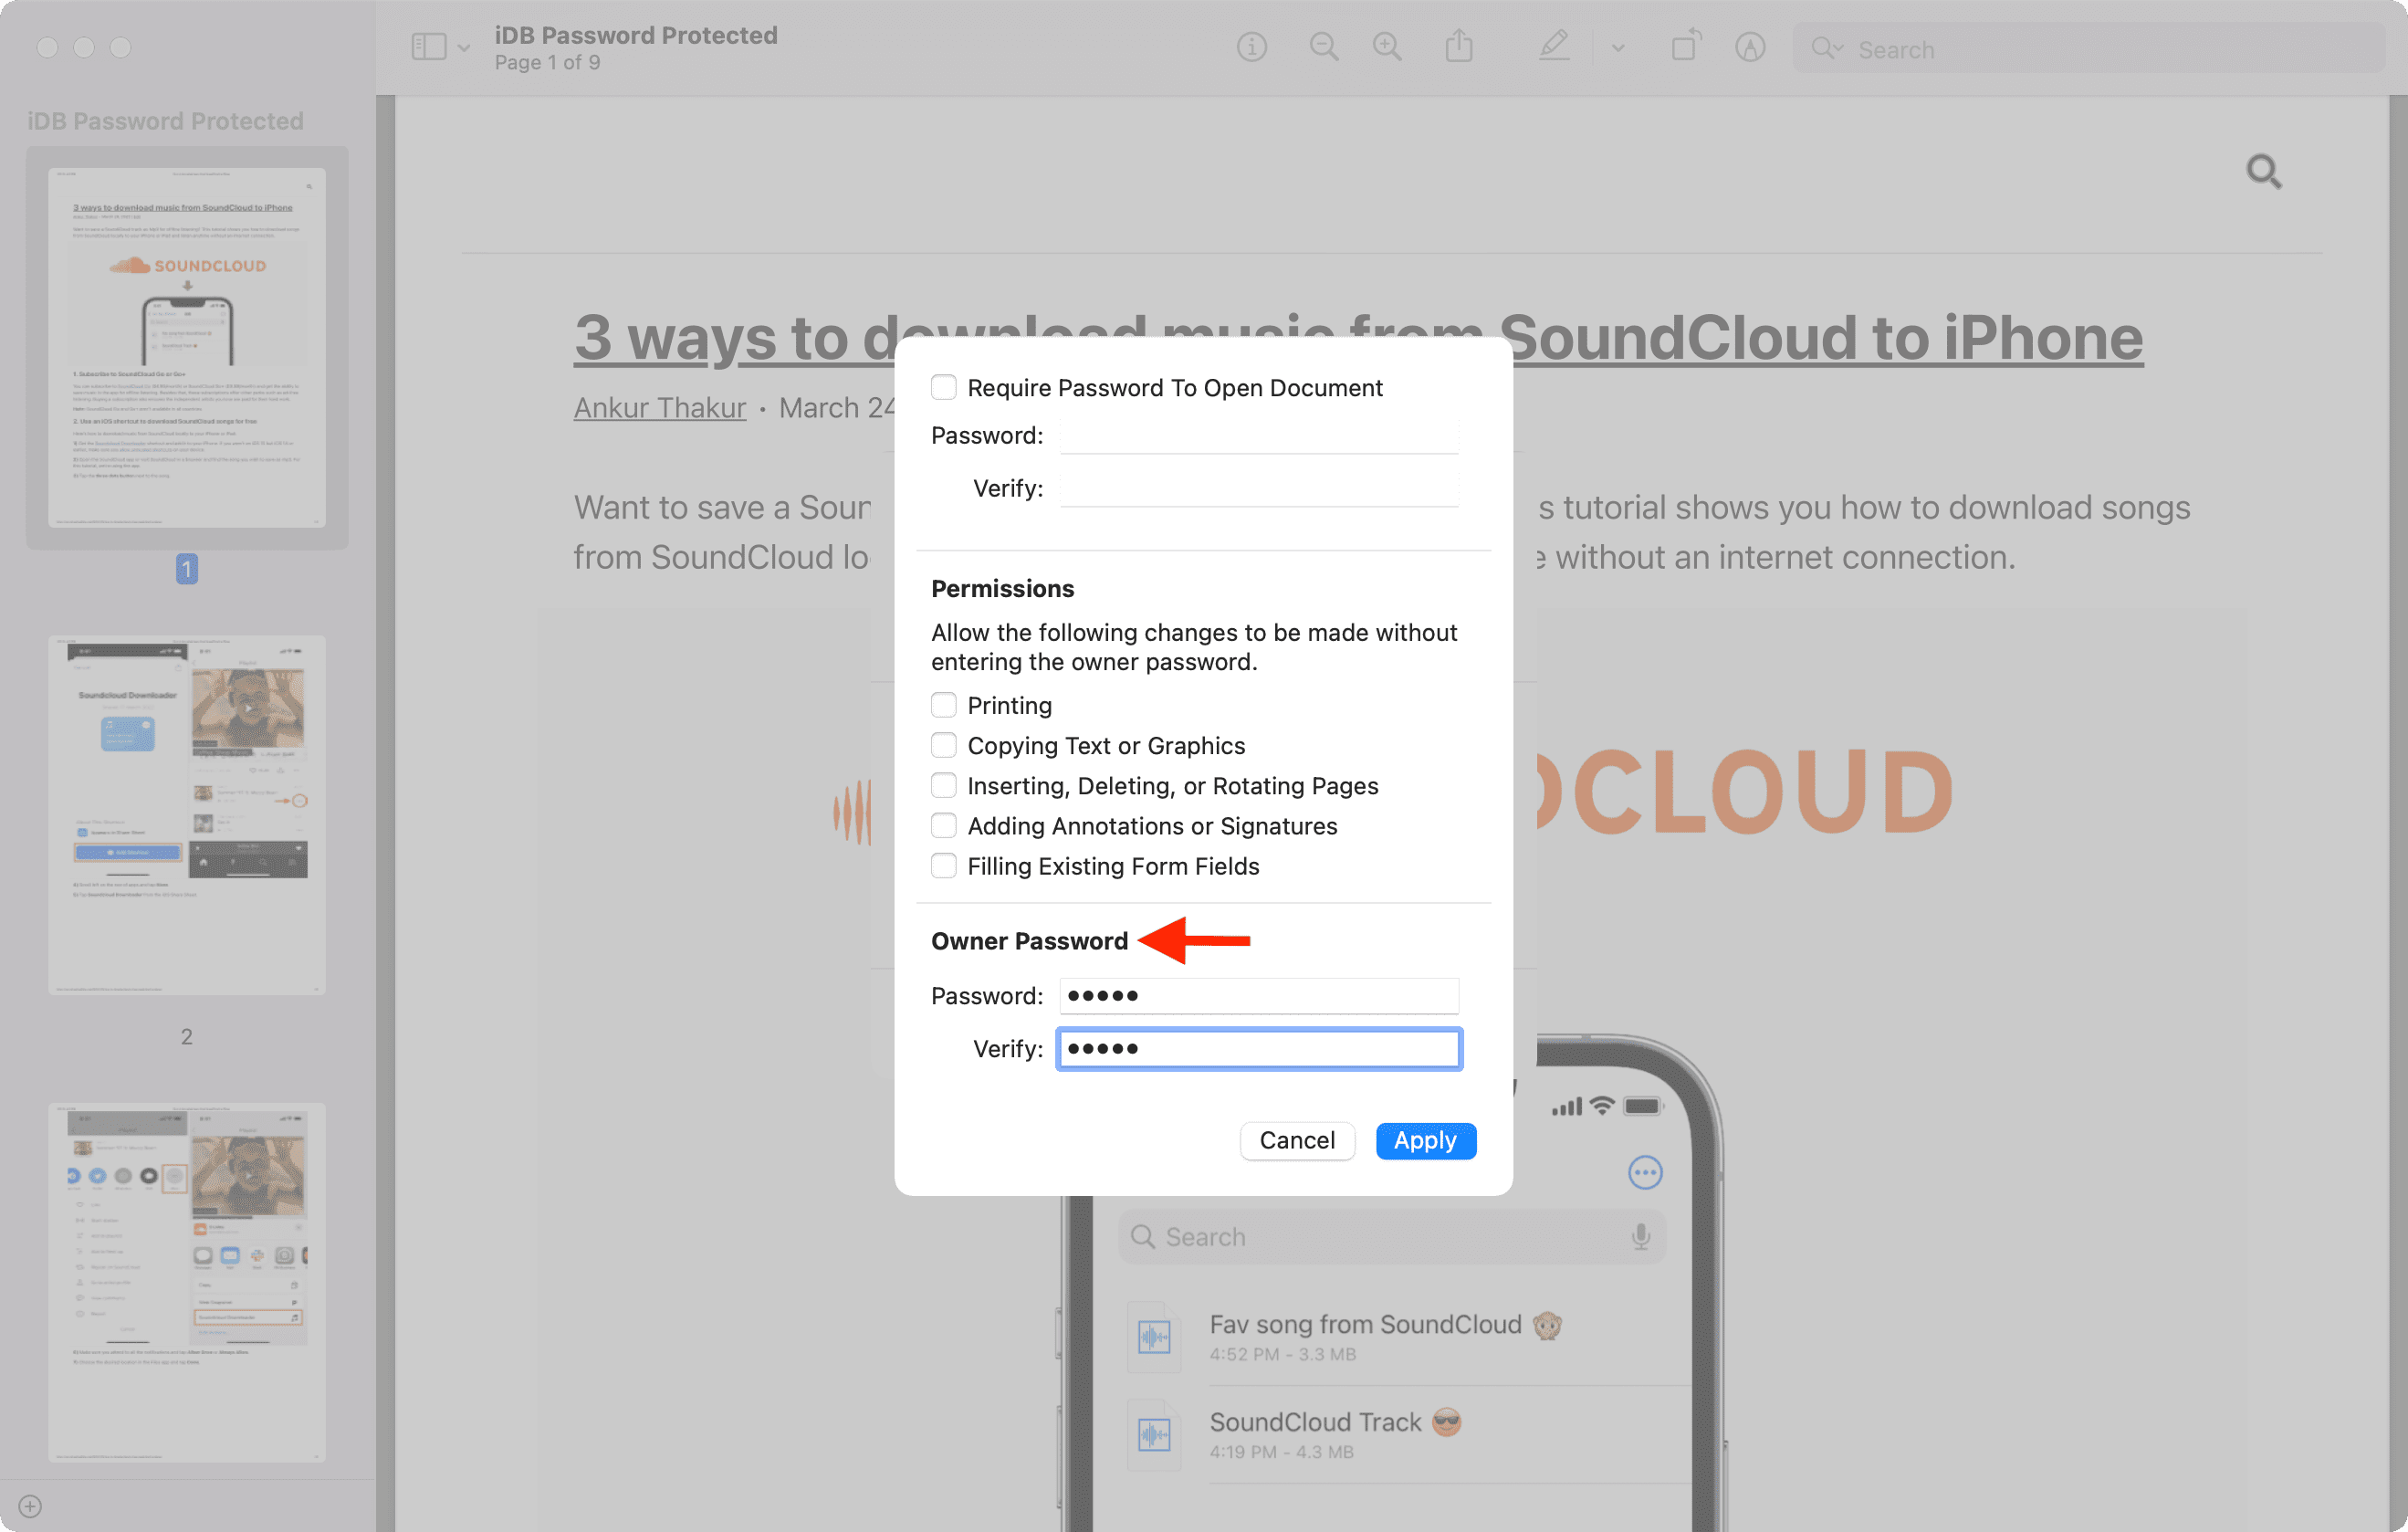Click the Owner Password field
Image resolution: width=2408 pixels, height=1532 pixels.
1258,995
